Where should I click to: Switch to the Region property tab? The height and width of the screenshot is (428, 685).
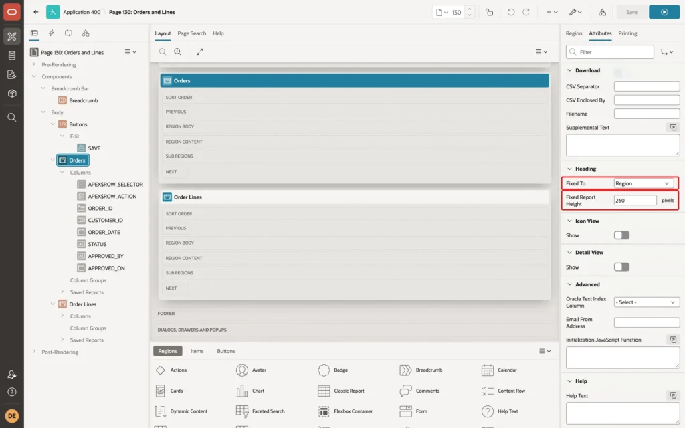tap(573, 33)
